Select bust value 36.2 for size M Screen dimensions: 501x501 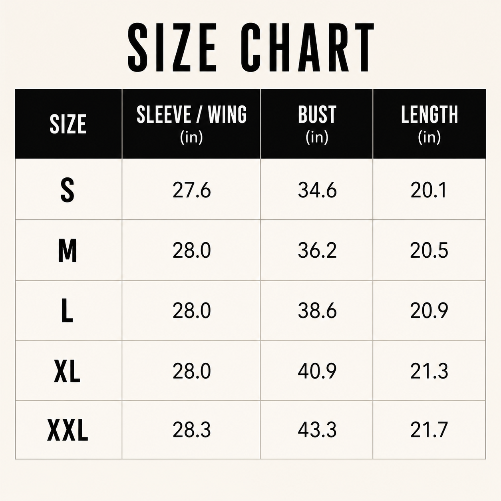[317, 250]
